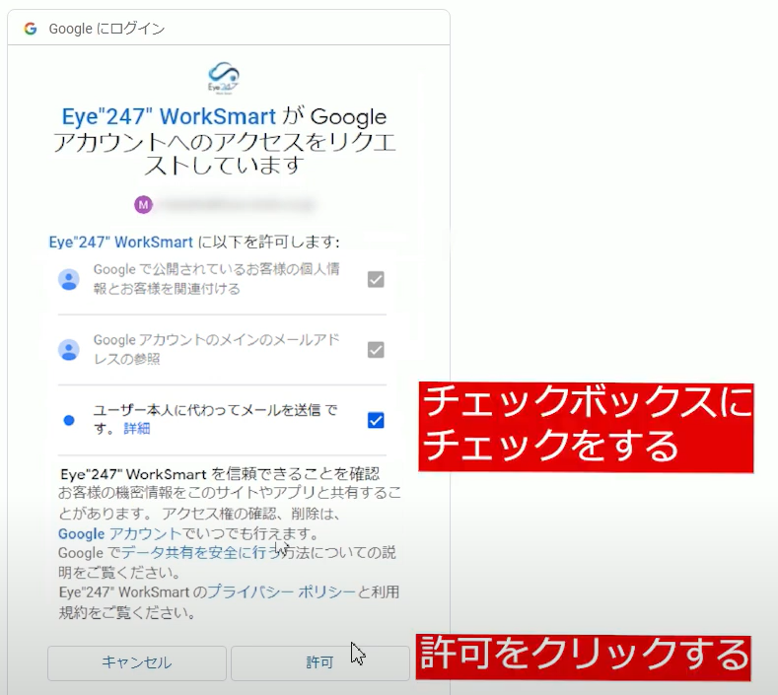Open the Google アカウント link

(119, 533)
